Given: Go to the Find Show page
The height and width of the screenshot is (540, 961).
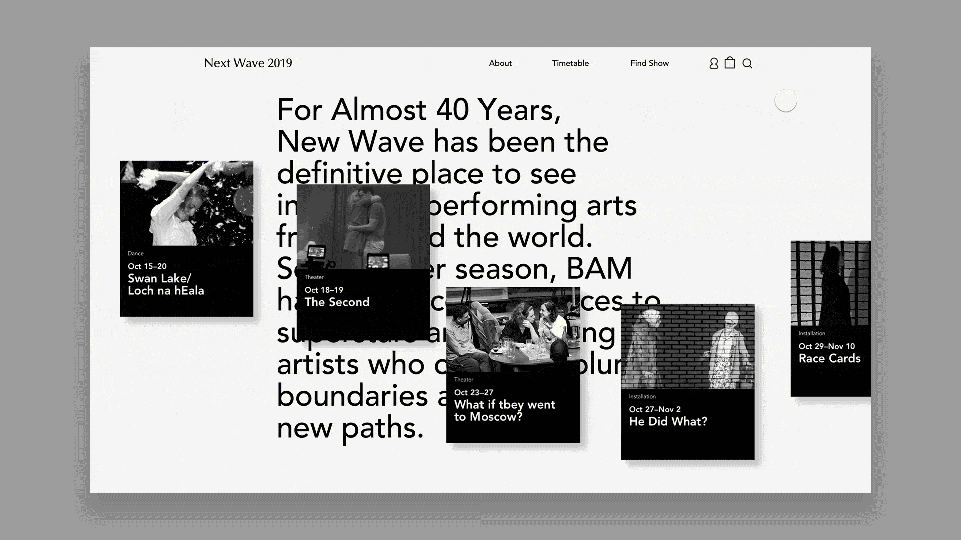Looking at the screenshot, I should click(649, 63).
